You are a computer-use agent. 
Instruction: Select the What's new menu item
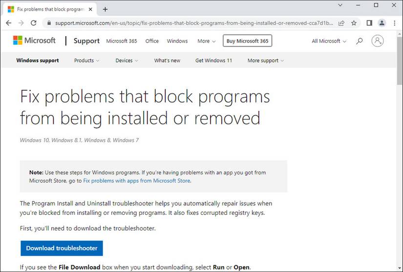(x=167, y=61)
